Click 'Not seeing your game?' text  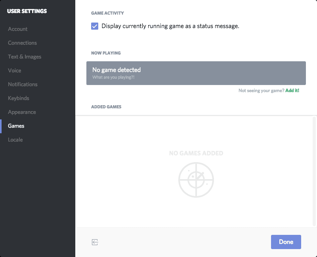coord(261,91)
